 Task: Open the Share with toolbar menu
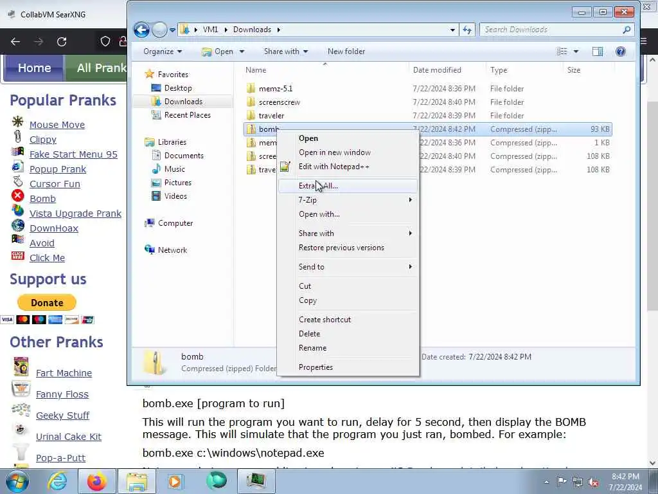coord(286,51)
